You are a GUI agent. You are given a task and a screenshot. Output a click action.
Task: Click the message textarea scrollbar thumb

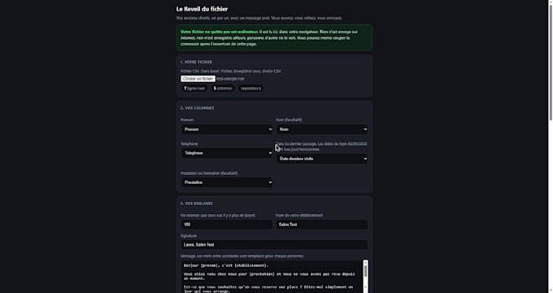coord(366,271)
